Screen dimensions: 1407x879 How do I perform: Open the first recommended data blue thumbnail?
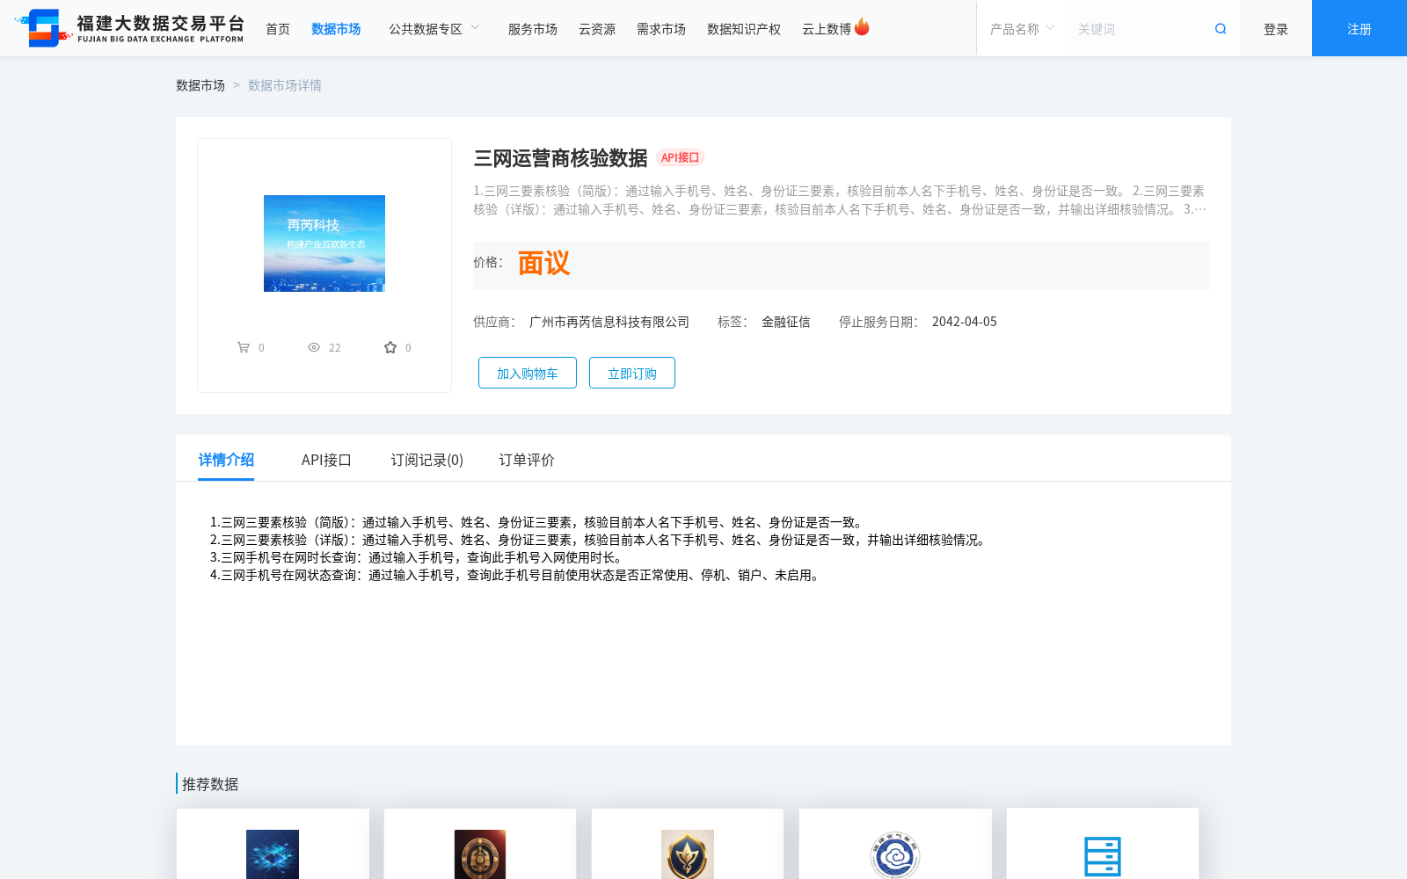273,854
